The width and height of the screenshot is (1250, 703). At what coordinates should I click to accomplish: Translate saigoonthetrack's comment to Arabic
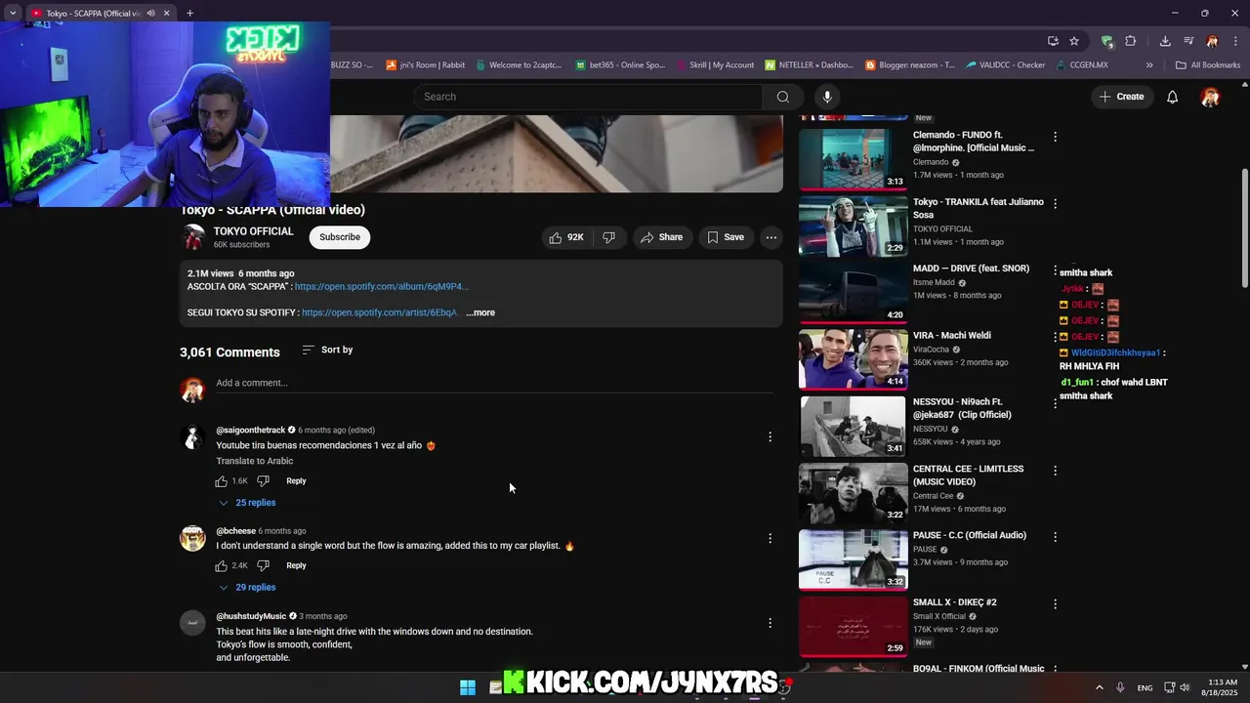(254, 461)
